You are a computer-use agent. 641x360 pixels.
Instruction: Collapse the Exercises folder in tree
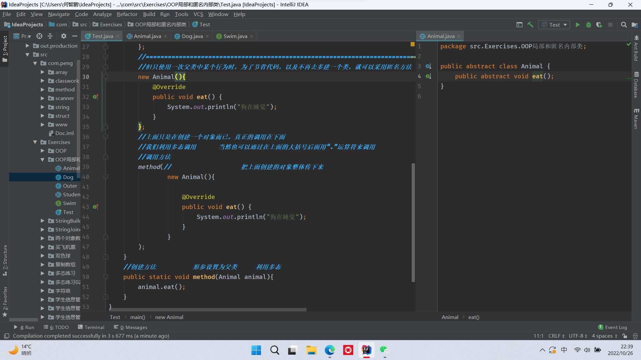[x=35, y=142]
